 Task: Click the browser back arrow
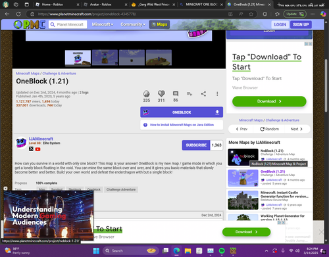(x=7, y=14)
